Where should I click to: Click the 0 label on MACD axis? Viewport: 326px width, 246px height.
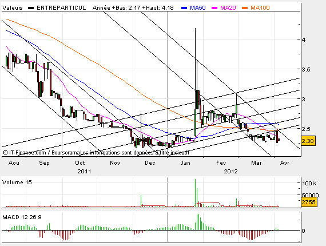[304, 231]
